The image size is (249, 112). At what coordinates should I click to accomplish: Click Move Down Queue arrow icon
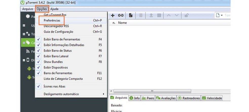point(177,15)
